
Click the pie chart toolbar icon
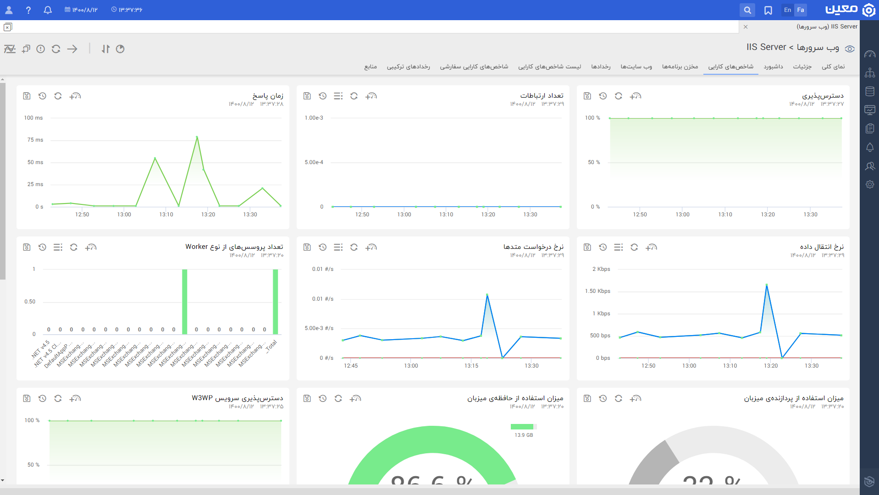point(120,49)
